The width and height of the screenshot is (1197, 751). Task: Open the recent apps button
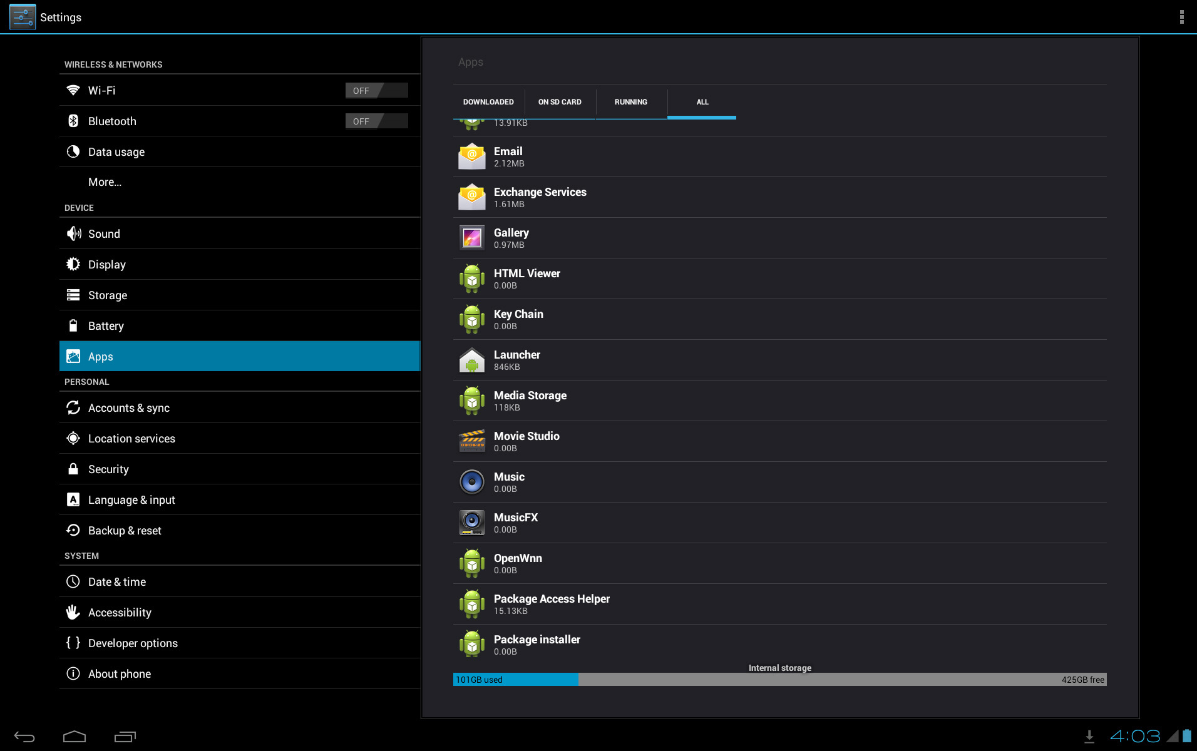125,737
